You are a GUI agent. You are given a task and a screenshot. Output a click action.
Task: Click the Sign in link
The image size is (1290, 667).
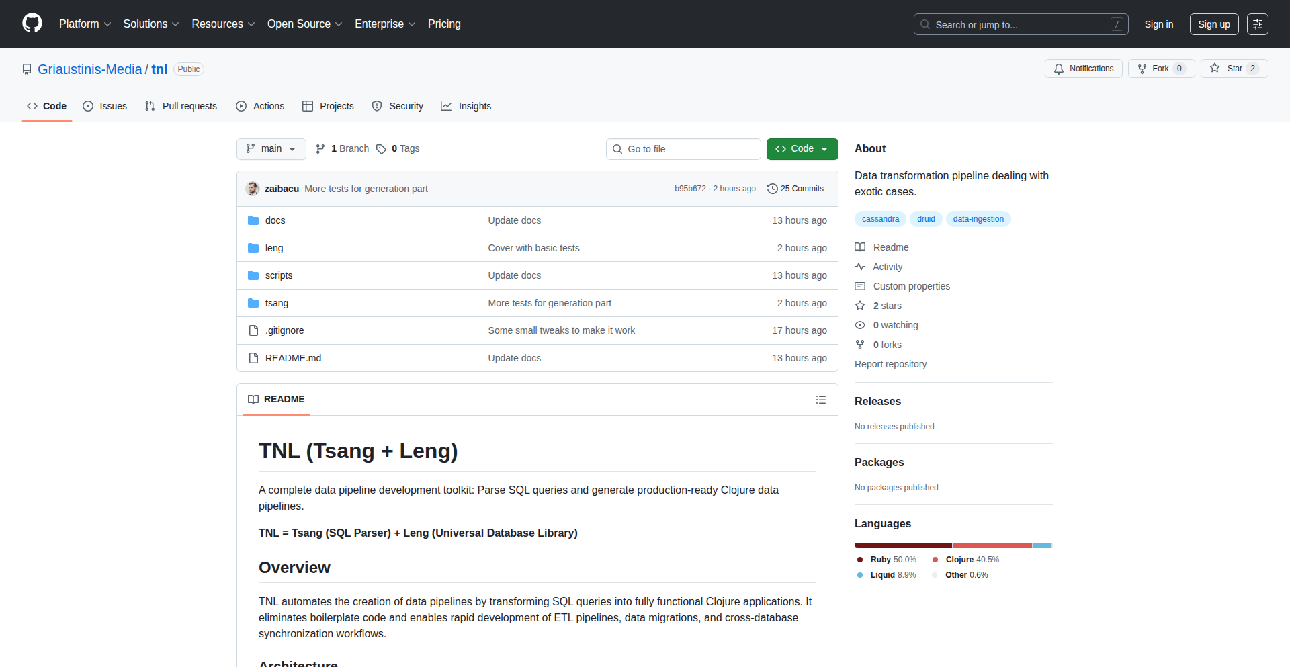click(x=1158, y=24)
